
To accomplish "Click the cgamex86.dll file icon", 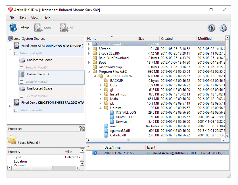I will click(x=106, y=131).
